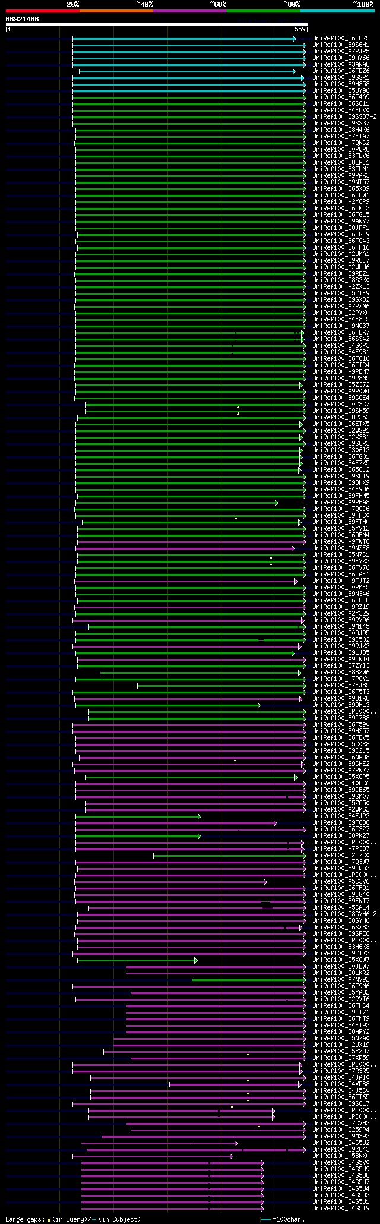The height and width of the screenshot is (1224, 380).
Task: Click the UniRef100_B6SS42 label
Action: pyautogui.click(x=341, y=339)
